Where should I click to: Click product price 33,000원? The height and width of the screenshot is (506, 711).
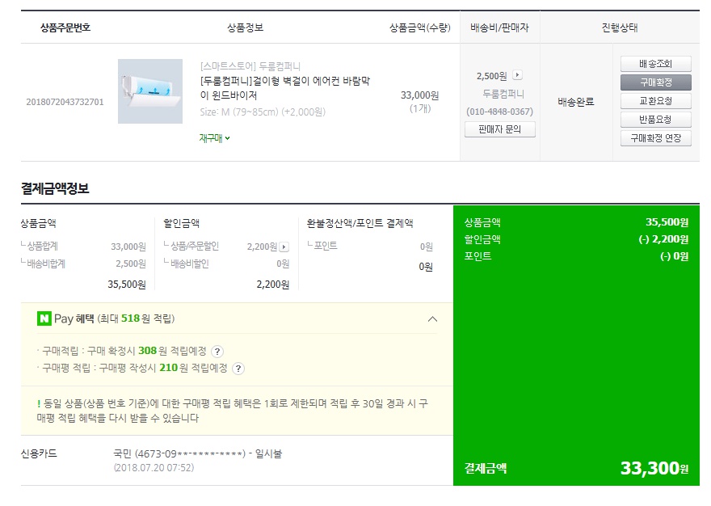tap(420, 95)
